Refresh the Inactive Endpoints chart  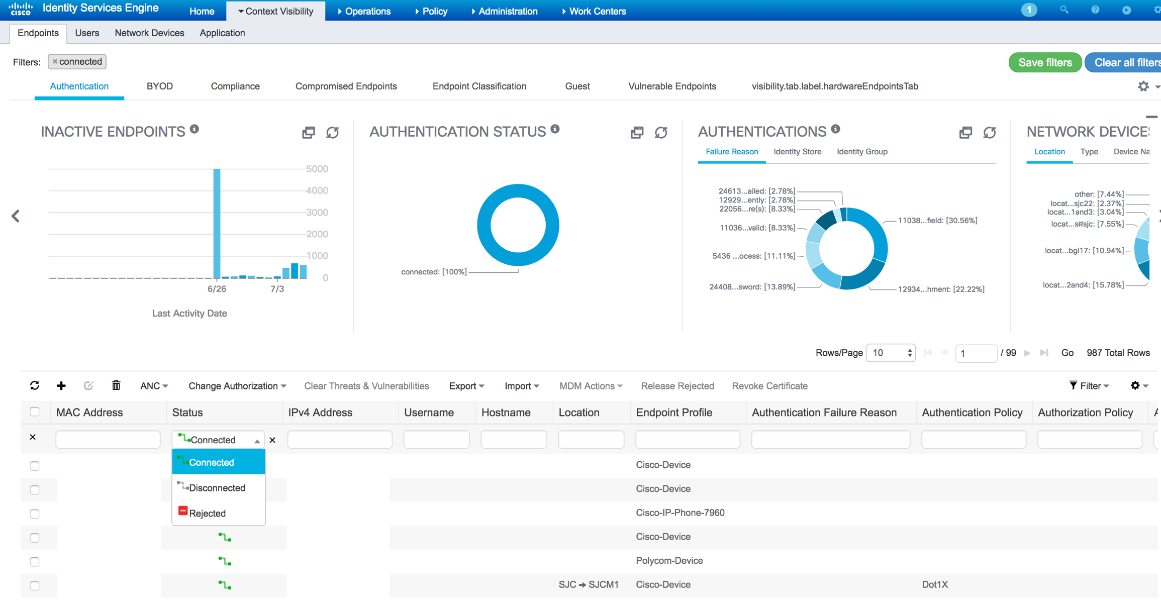coord(332,132)
